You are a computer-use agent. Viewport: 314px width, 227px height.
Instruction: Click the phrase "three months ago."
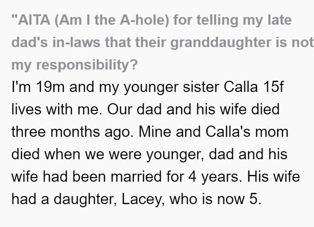coord(73,132)
